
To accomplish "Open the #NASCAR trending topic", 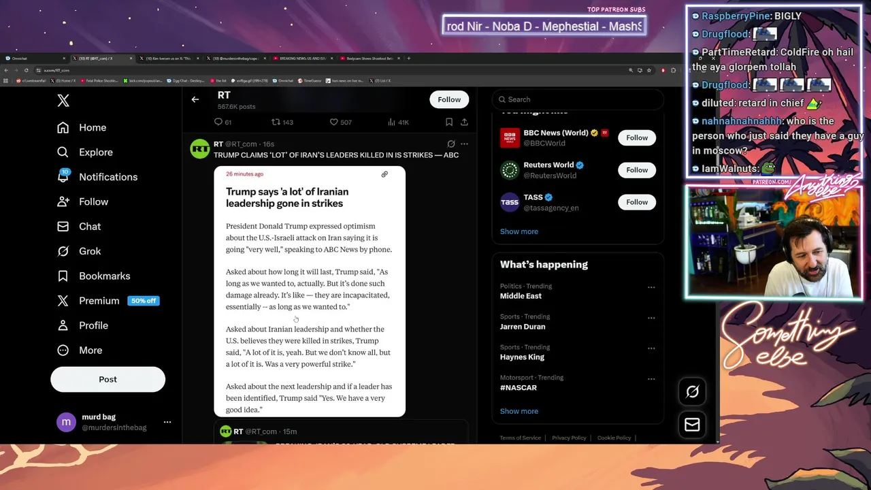I will 578,382.
